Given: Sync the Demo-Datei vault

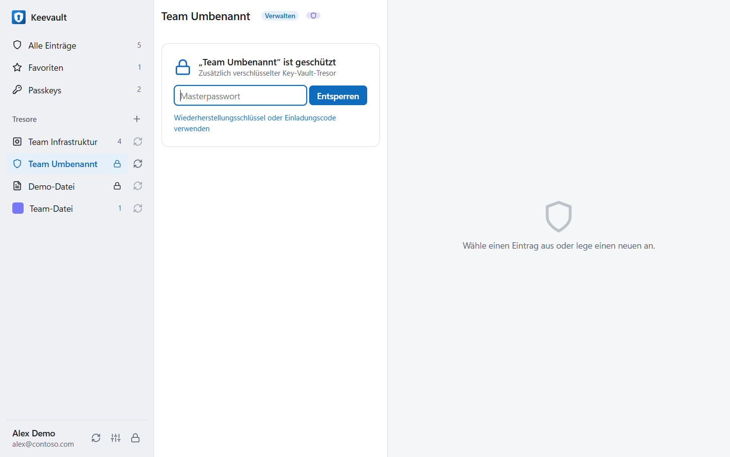Looking at the screenshot, I should (x=138, y=186).
